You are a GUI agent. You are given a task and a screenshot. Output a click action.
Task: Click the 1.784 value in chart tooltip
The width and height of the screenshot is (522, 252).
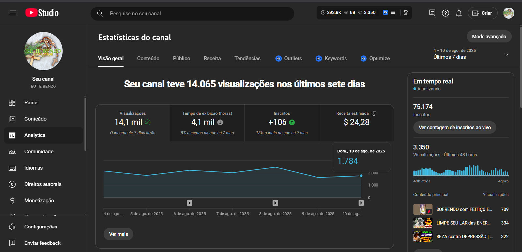coord(347,161)
